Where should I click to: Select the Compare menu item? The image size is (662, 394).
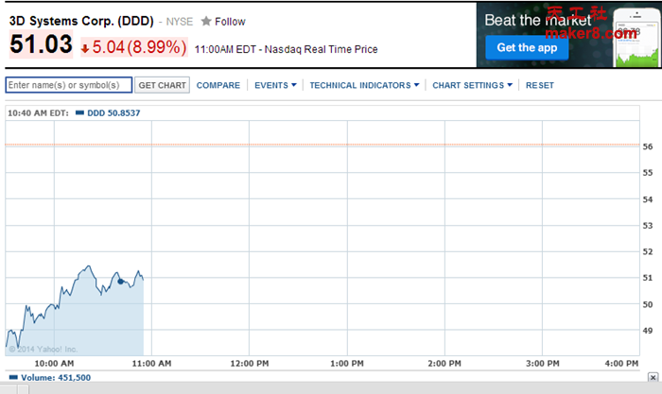point(218,85)
